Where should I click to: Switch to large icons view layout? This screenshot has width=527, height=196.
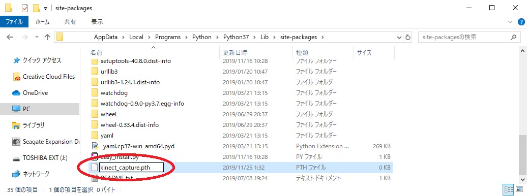point(519,189)
